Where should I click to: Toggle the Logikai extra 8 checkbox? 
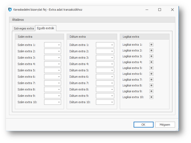[x=151, y=85]
